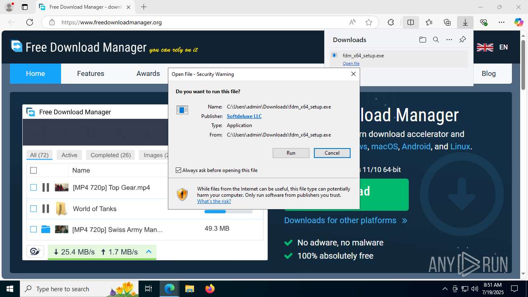This screenshot has height=297, width=528.
Task: Select the Active filter
Action: (x=69, y=155)
